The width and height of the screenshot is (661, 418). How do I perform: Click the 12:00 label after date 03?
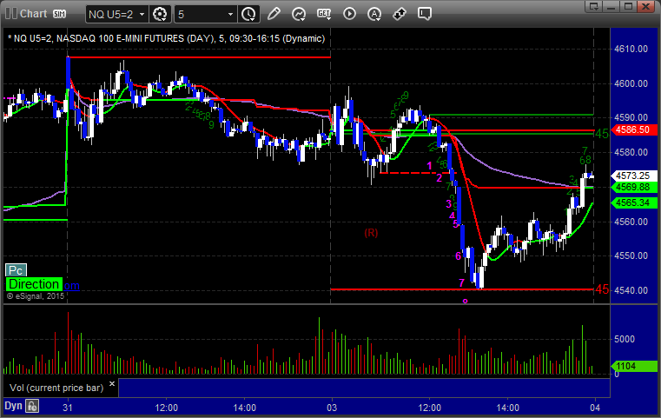[x=430, y=408]
